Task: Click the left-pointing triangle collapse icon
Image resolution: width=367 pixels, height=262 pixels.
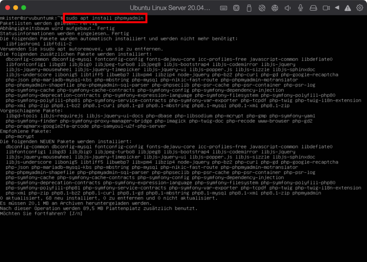Action: (337, 8)
